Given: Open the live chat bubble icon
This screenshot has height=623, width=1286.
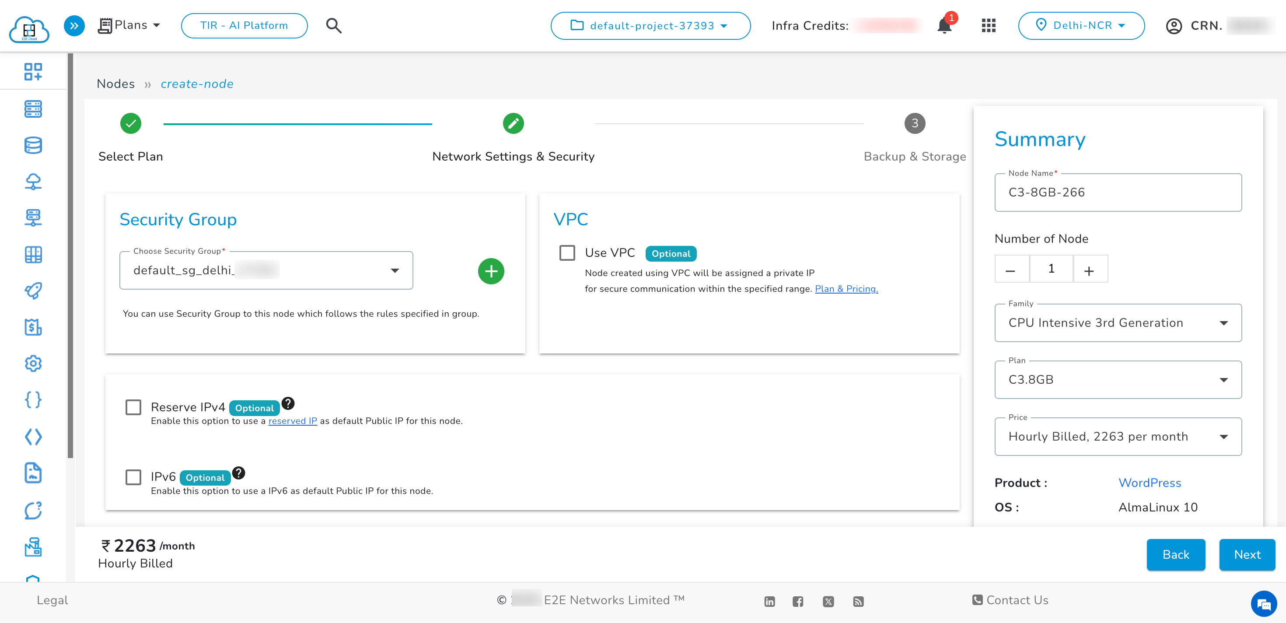Looking at the screenshot, I should 1263,605.
